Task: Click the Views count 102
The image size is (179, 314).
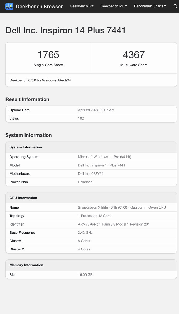Action: point(81,118)
